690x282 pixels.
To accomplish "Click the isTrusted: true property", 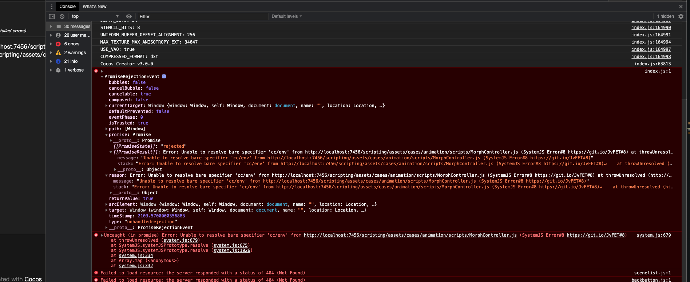I will coord(128,123).
